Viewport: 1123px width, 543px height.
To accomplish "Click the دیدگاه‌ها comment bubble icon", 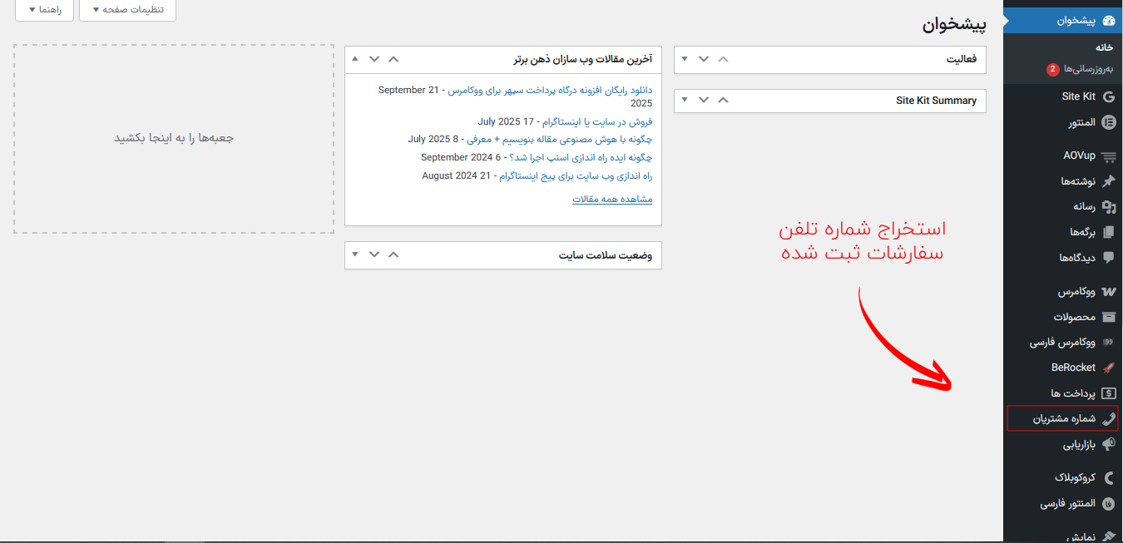I will [1108, 258].
